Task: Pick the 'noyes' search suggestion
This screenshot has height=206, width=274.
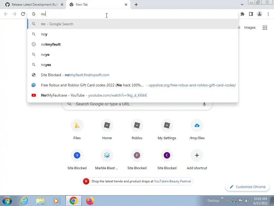Action: tap(133, 65)
